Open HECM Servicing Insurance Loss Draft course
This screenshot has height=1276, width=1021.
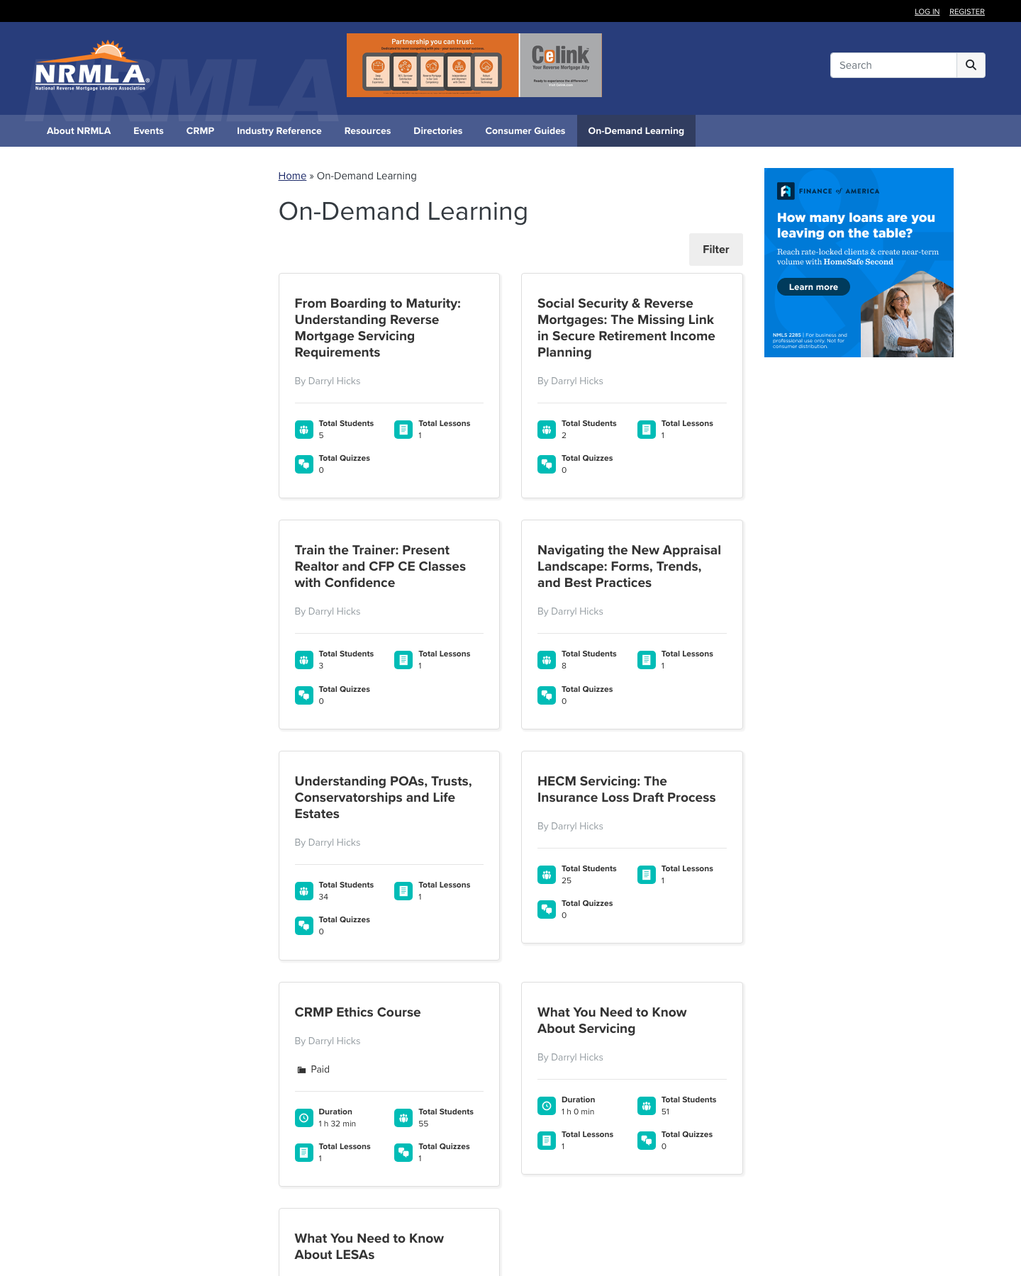627,789
